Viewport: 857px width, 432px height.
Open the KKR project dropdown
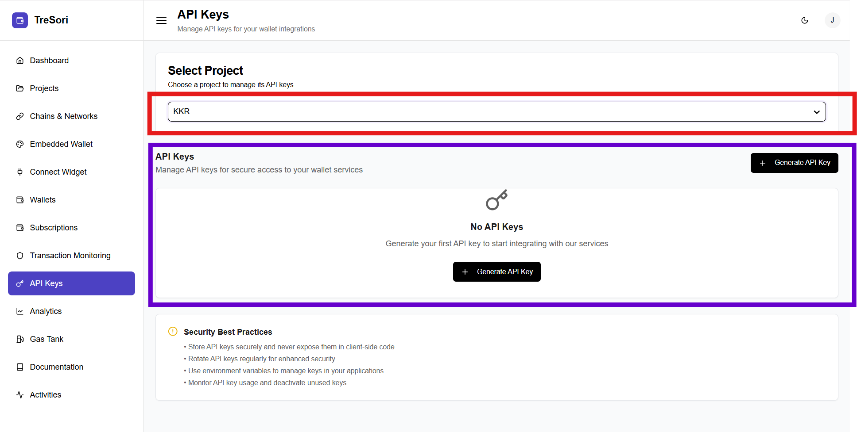(x=487, y=111)
